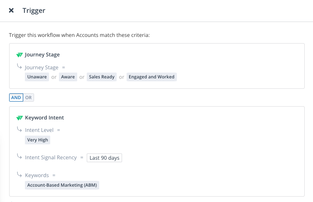Click the Intent Signal Recency label
This screenshot has width=313, height=202.
point(51,158)
